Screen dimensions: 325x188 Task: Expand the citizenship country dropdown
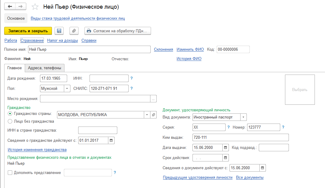pos(147,115)
